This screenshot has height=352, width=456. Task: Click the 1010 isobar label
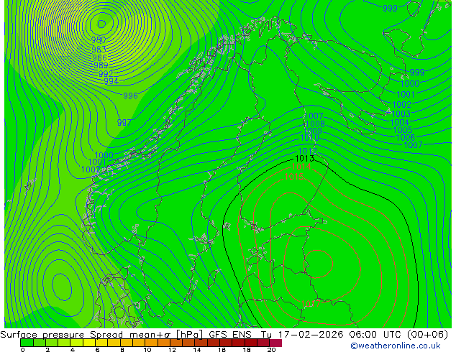[x=309, y=138]
